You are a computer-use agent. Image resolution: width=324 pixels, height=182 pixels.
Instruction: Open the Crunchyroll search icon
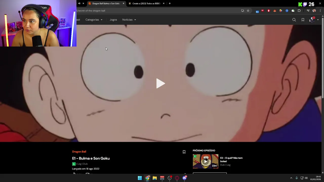coord(294,20)
